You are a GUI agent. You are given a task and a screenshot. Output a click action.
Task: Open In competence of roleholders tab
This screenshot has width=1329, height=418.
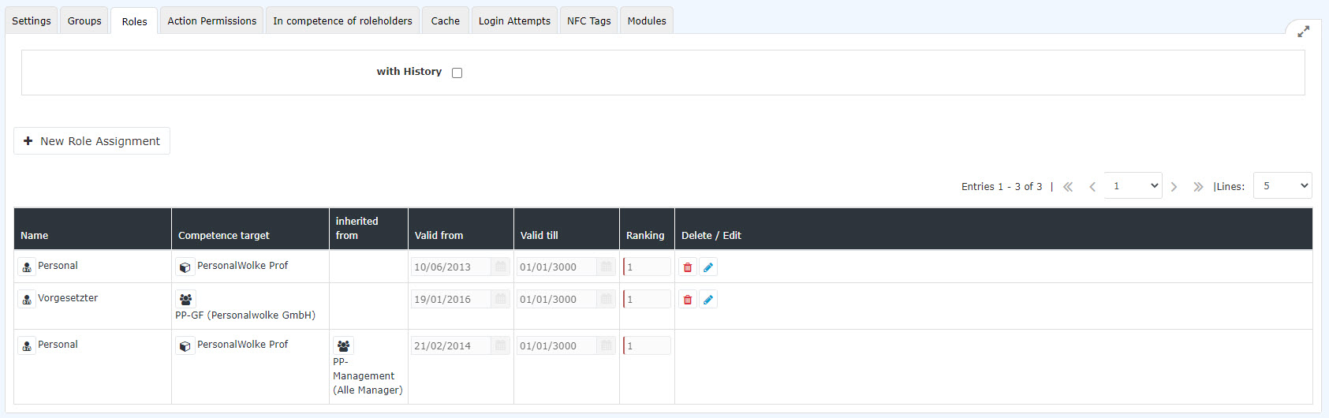point(342,21)
